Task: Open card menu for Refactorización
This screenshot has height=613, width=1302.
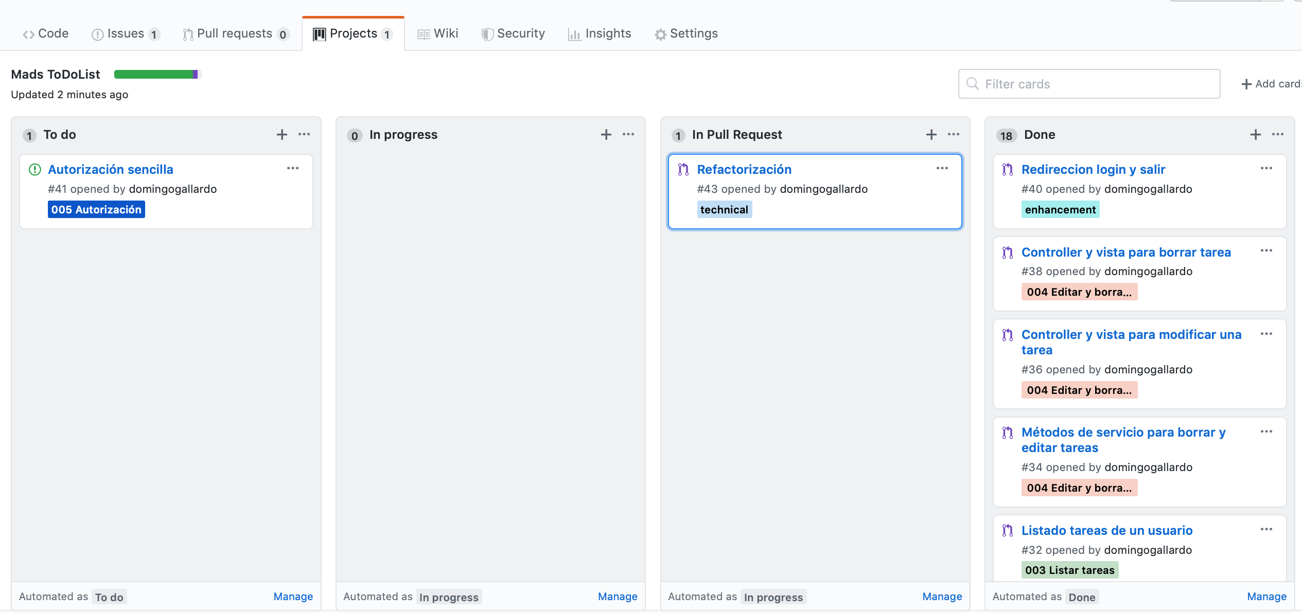Action: coord(942,169)
